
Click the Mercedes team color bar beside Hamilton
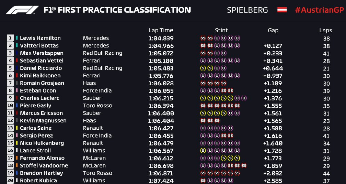click(17, 38)
